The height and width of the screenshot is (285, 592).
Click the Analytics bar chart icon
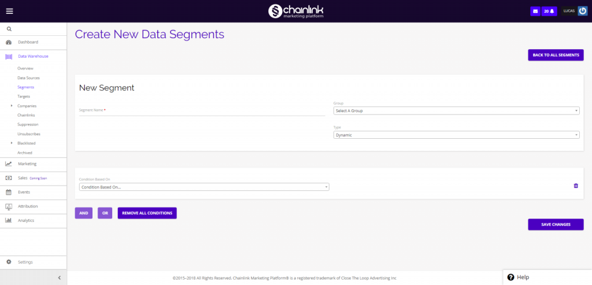(8, 220)
